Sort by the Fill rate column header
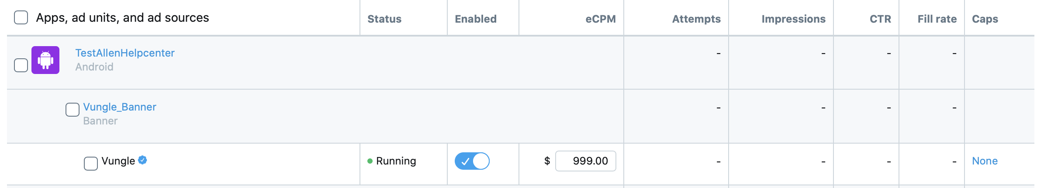Viewport: 1044px width, 188px height. click(937, 19)
